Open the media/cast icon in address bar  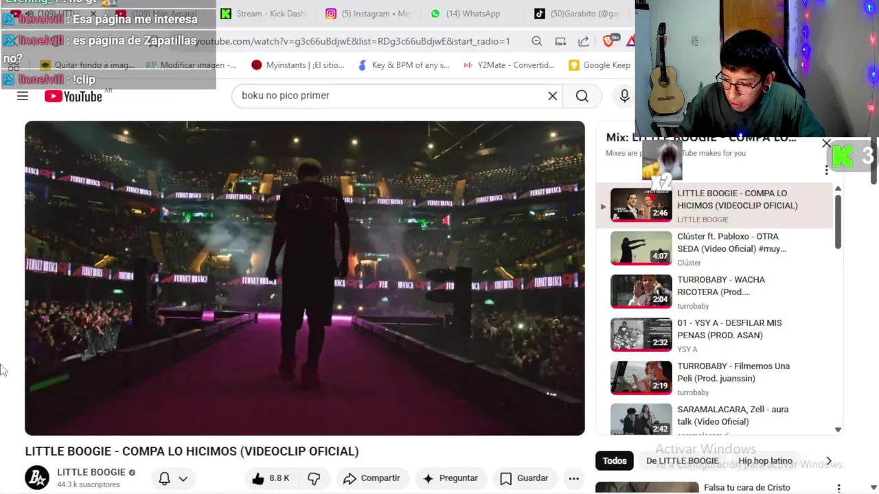tap(560, 41)
